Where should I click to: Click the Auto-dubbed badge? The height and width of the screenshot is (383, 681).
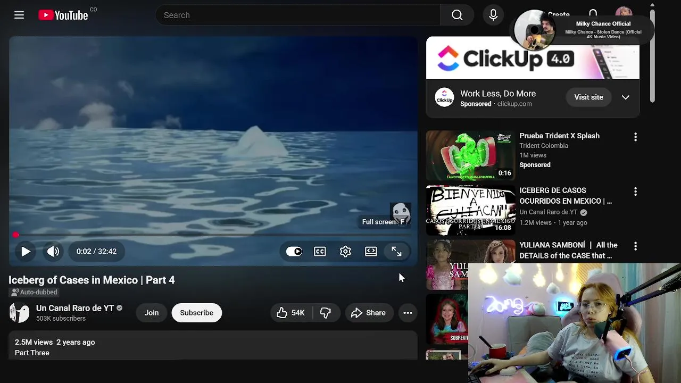pos(34,292)
